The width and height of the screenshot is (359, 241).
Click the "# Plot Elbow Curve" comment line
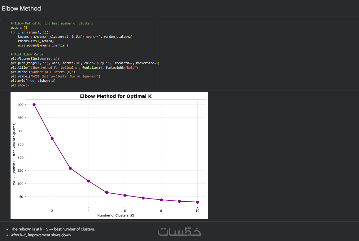pos(27,54)
